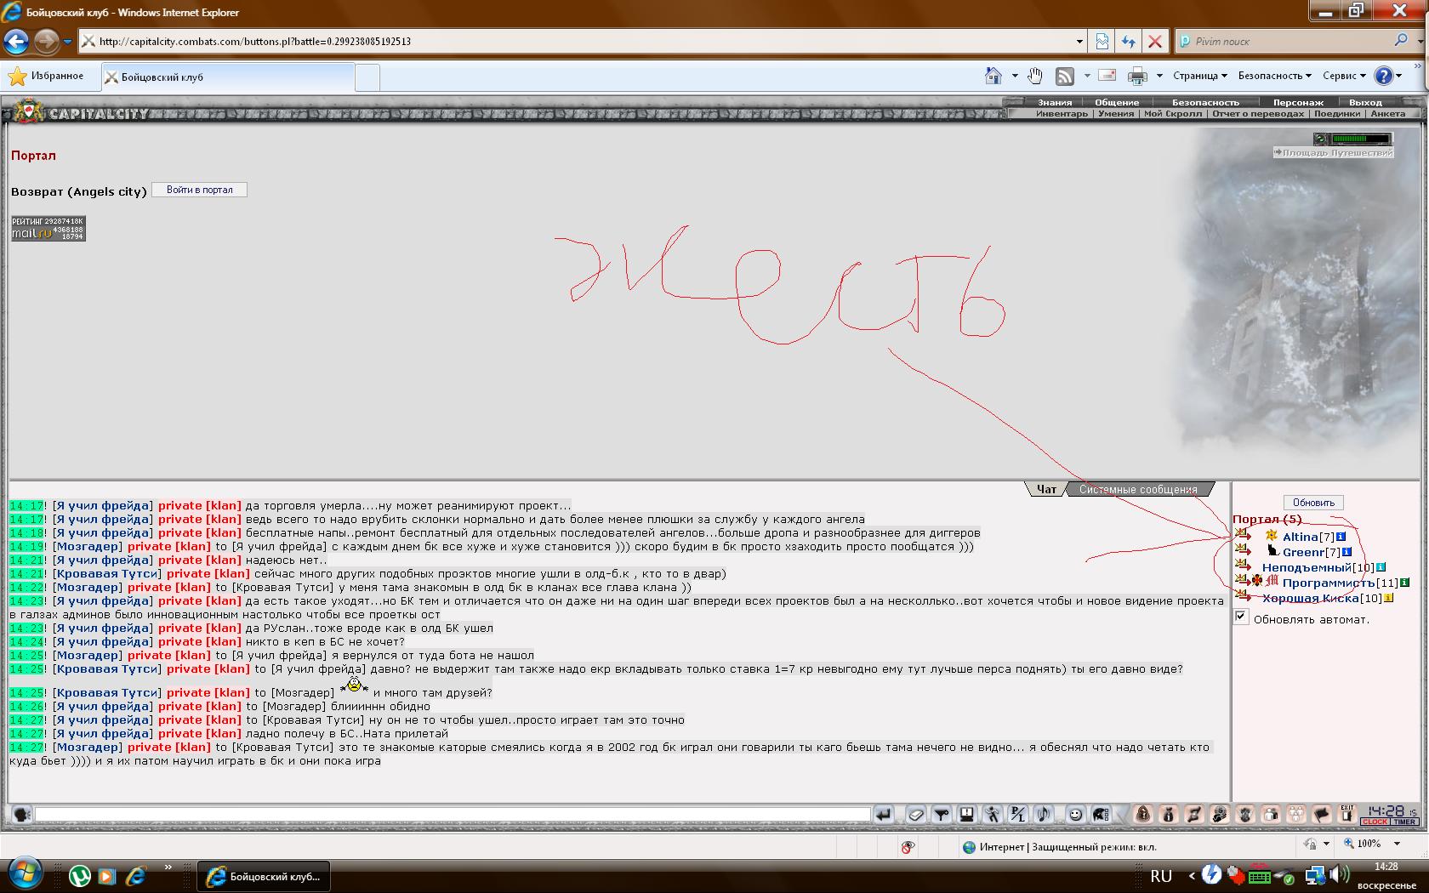Click the IE stop loading red X
Image resolution: width=1429 pixels, height=893 pixels.
(x=1154, y=41)
